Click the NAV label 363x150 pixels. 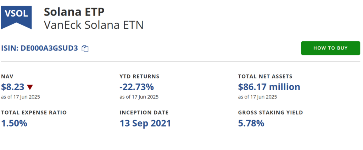(x=7, y=76)
